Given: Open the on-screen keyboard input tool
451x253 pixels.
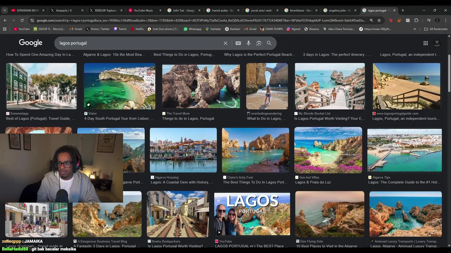Looking at the screenshot, I should point(238,43).
